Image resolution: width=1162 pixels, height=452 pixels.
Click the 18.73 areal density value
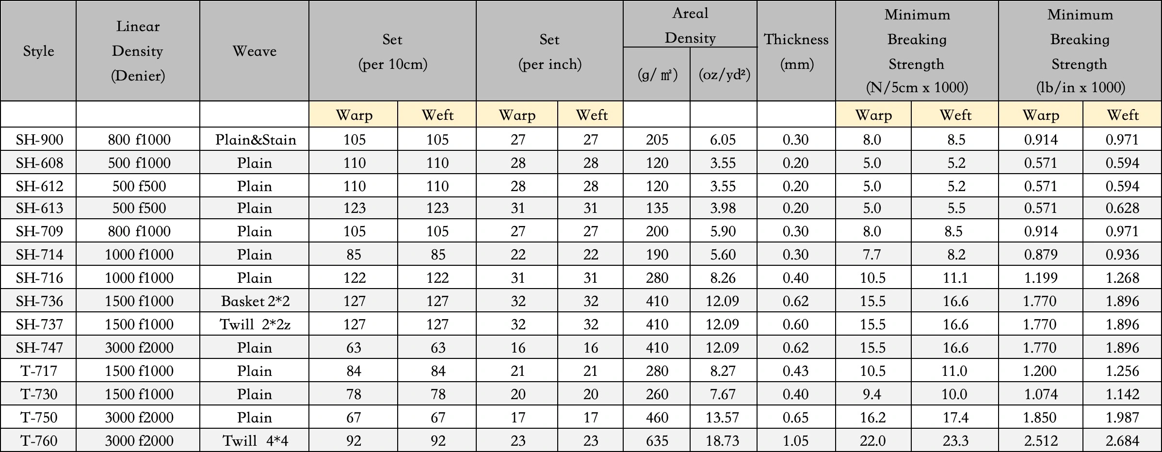point(724,440)
